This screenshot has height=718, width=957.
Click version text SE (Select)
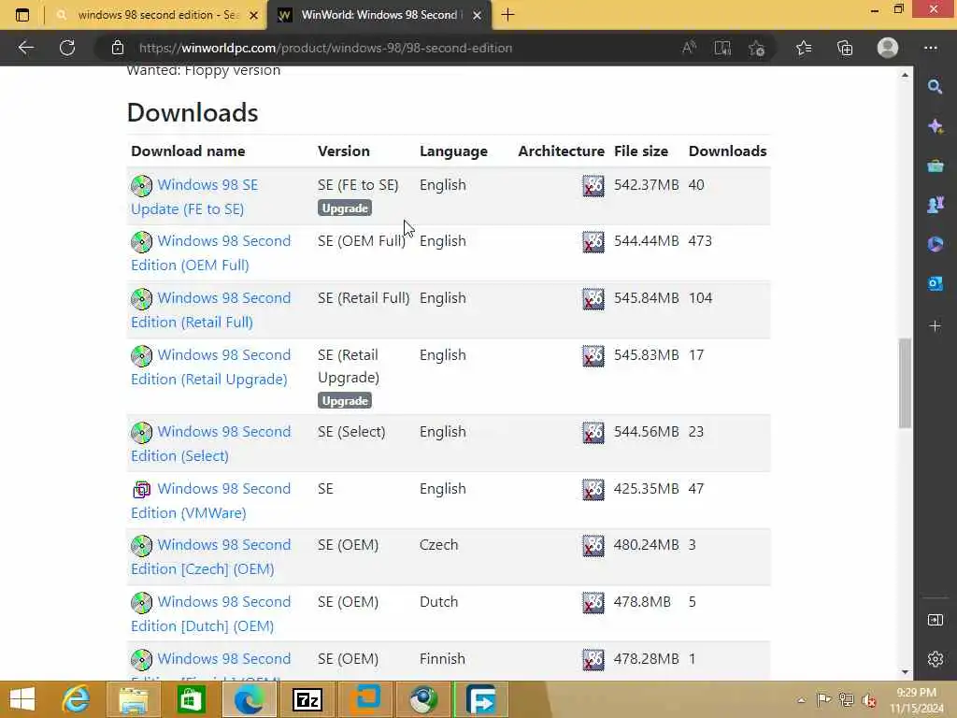[x=351, y=432]
